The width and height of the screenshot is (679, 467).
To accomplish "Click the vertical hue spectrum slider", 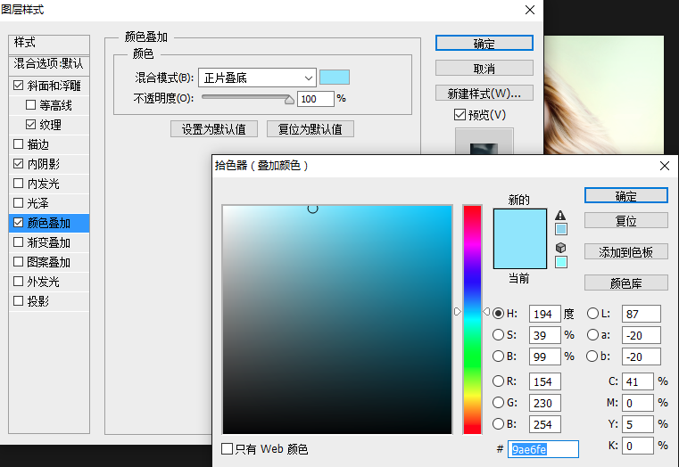I will pyautogui.click(x=472, y=319).
